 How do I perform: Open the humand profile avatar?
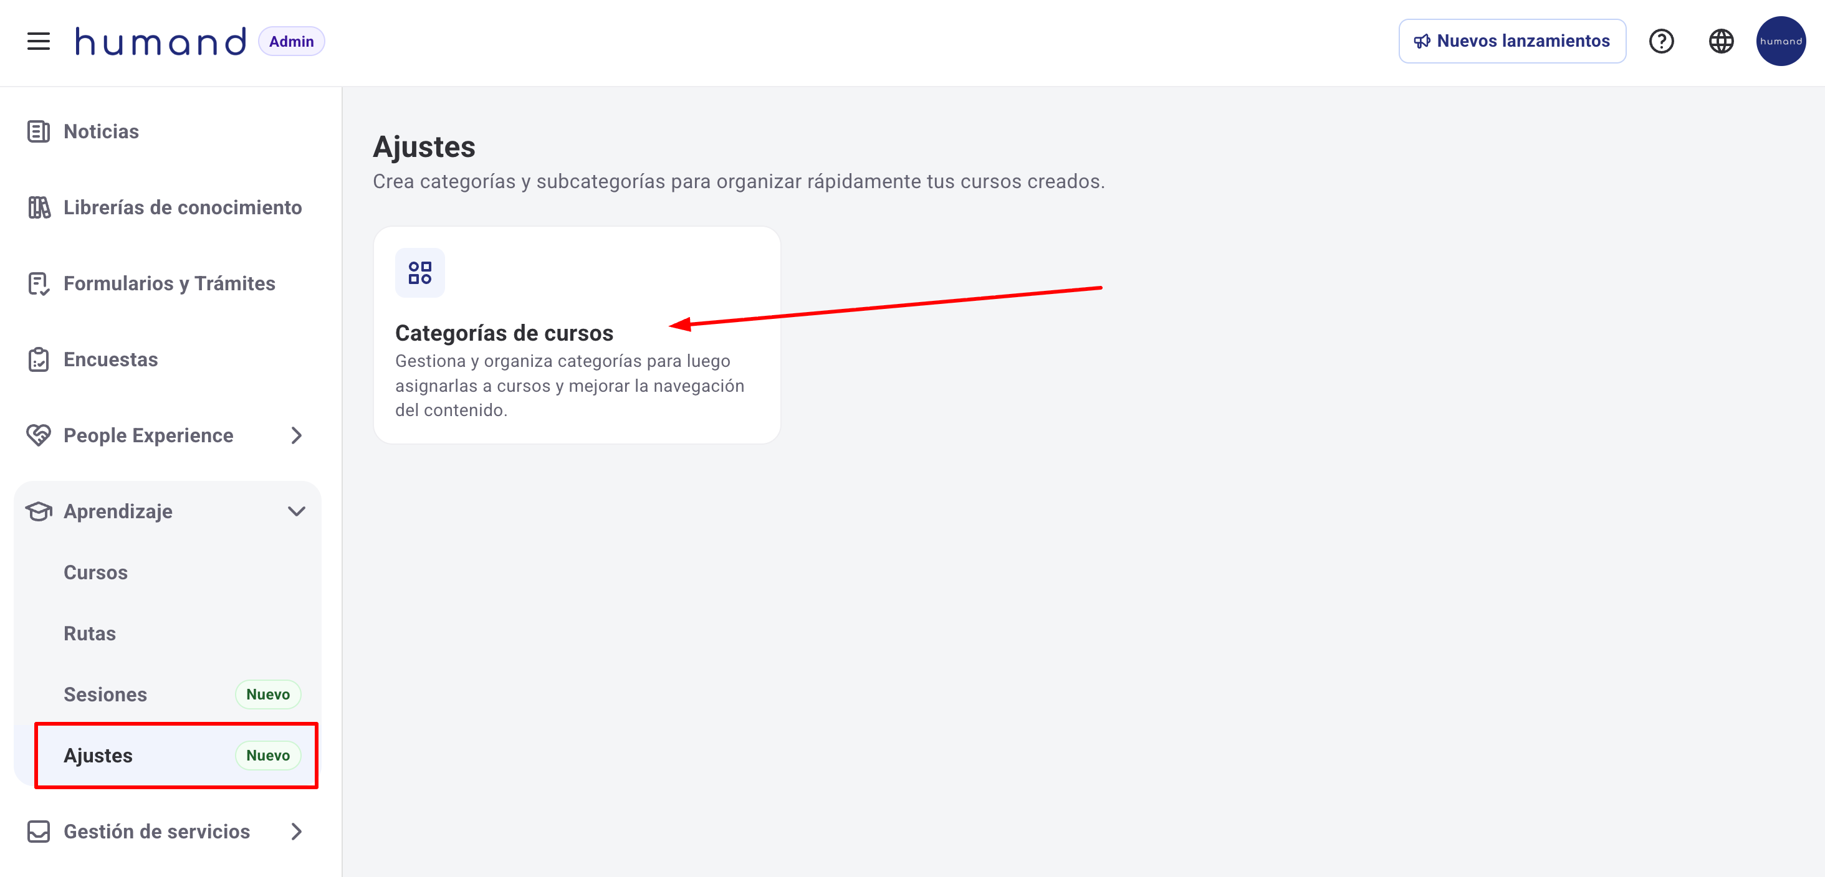click(1780, 41)
